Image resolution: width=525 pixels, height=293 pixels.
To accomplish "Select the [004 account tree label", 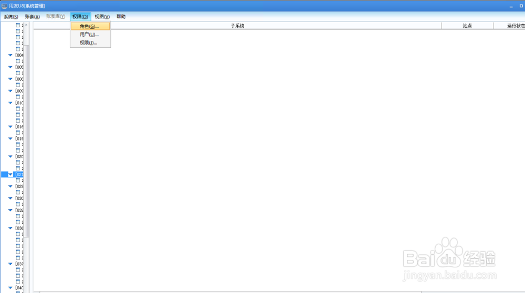I will [19, 55].
